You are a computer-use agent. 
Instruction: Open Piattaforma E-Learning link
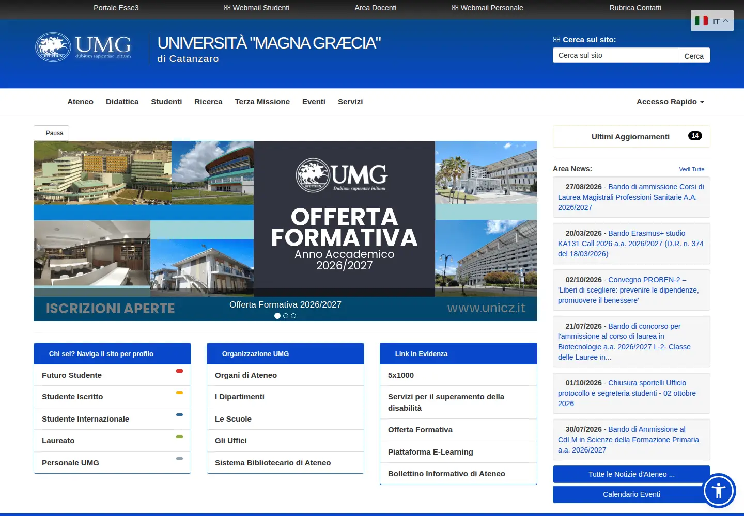458,452
